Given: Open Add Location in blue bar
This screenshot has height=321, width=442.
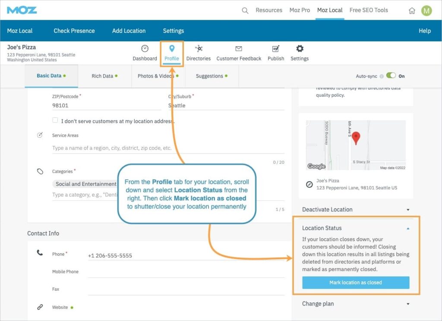Looking at the screenshot, I should click(x=129, y=31).
